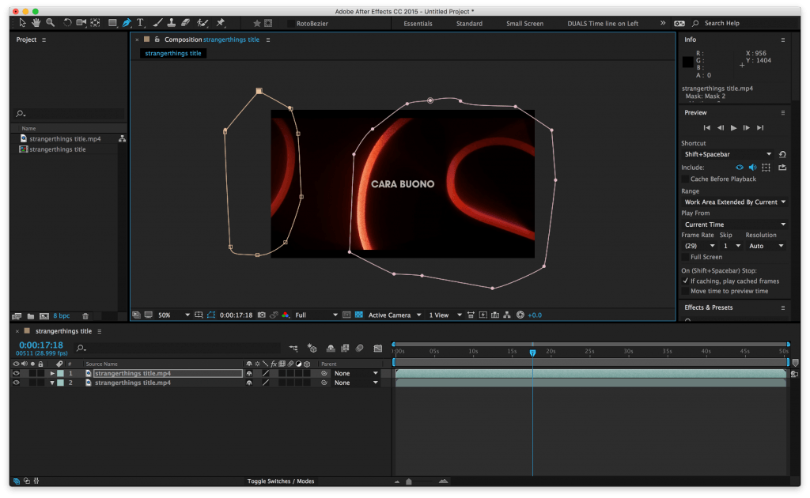Select the Pen tool
The height and width of the screenshot is (498, 810).
click(x=127, y=23)
